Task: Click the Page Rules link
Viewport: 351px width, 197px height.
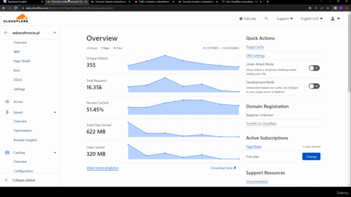Action: 253,147
